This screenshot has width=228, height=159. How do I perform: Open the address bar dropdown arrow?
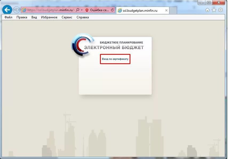pos(82,10)
